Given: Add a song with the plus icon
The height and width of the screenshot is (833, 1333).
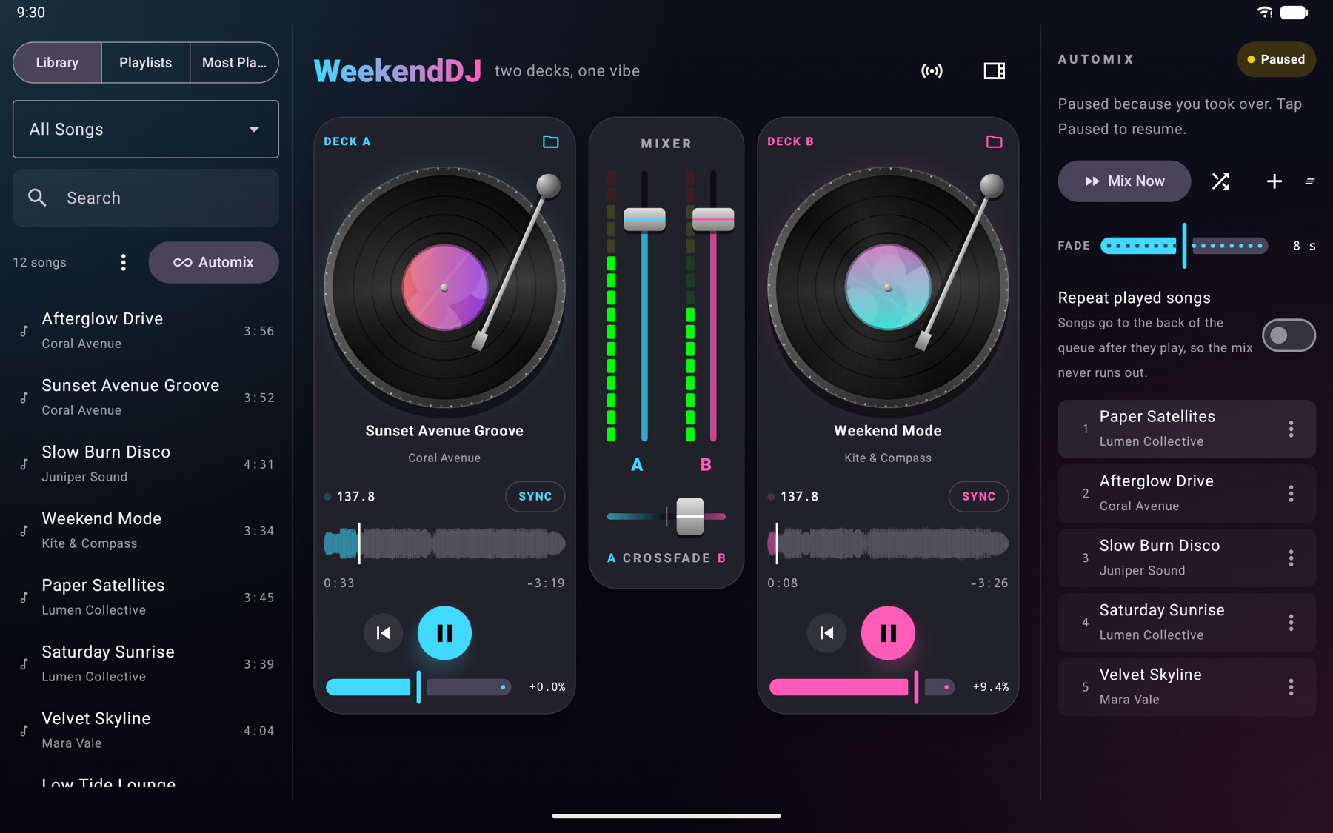Looking at the screenshot, I should (1274, 181).
